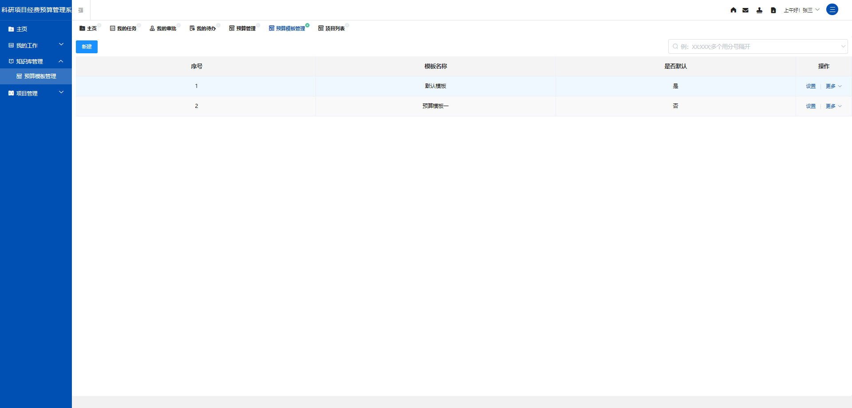Open the mail envelope icon
852x408 pixels.
(745, 10)
